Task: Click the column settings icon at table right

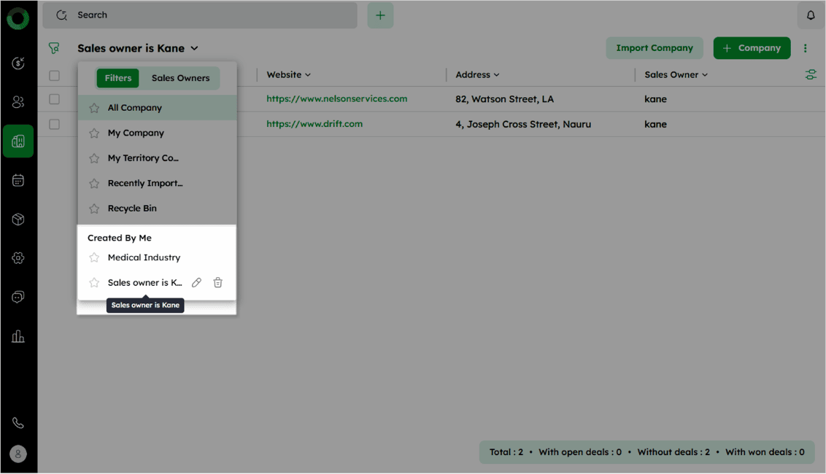Action: [810, 75]
